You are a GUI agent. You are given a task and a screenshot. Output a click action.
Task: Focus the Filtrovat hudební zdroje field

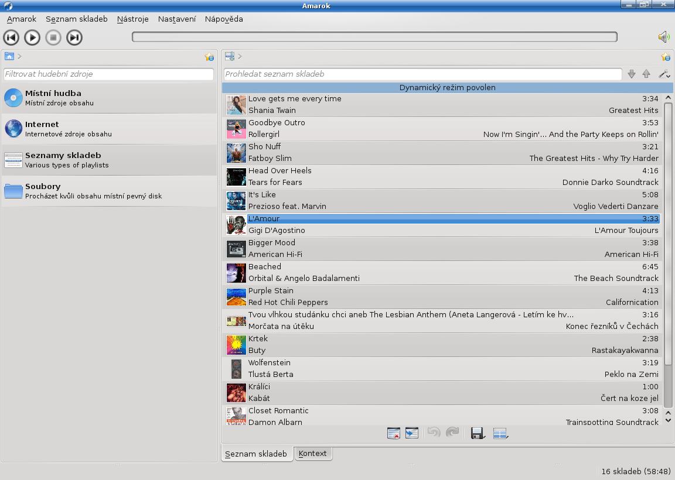(x=108, y=74)
